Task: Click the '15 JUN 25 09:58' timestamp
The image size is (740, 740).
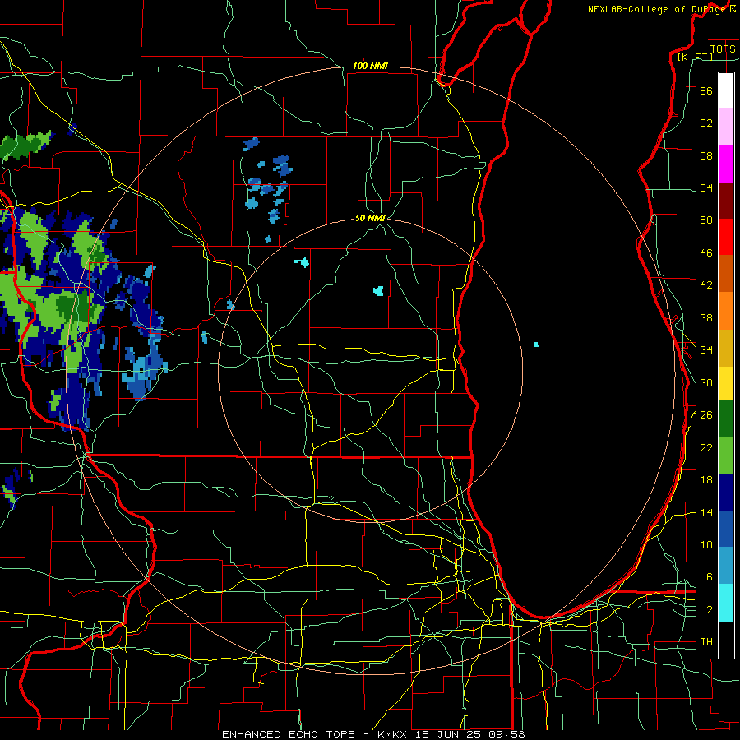Action: coord(469,734)
